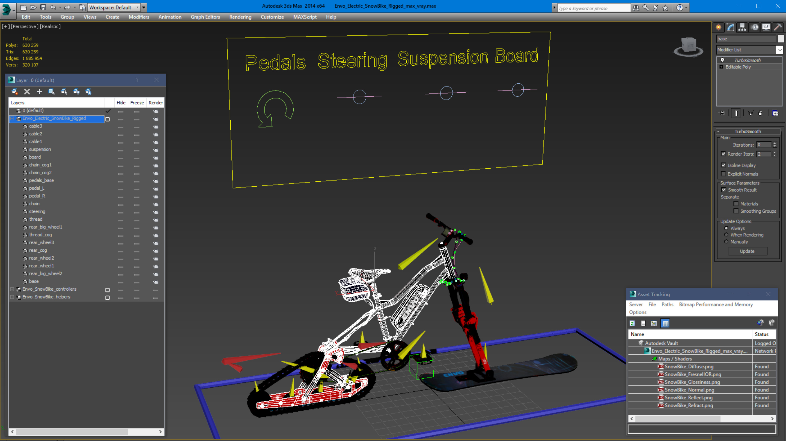Click the Render column header

click(156, 103)
